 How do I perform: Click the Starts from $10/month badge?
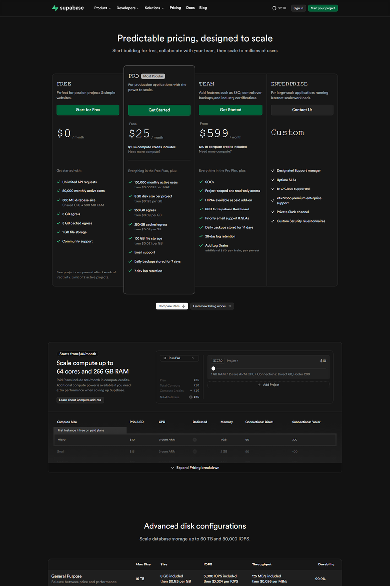(x=78, y=354)
